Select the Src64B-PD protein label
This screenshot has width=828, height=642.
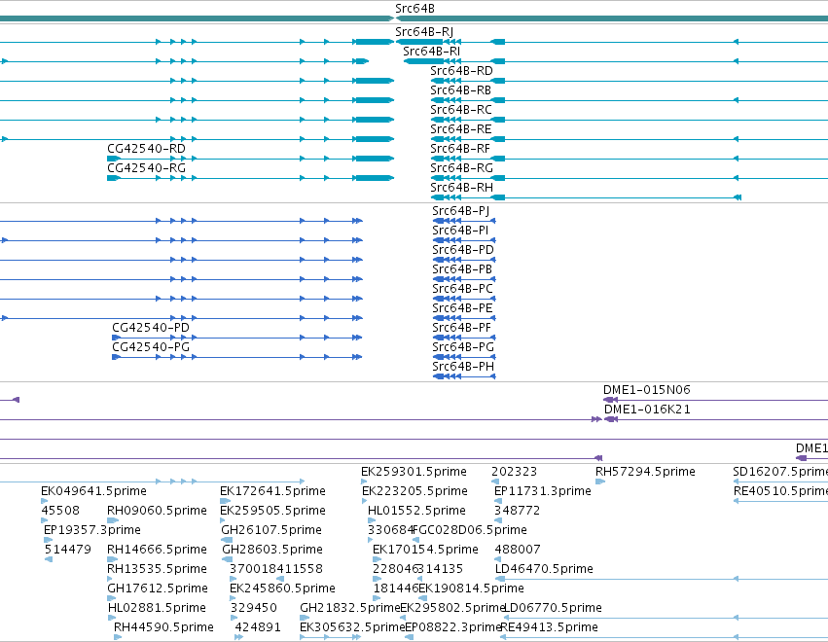tap(463, 250)
